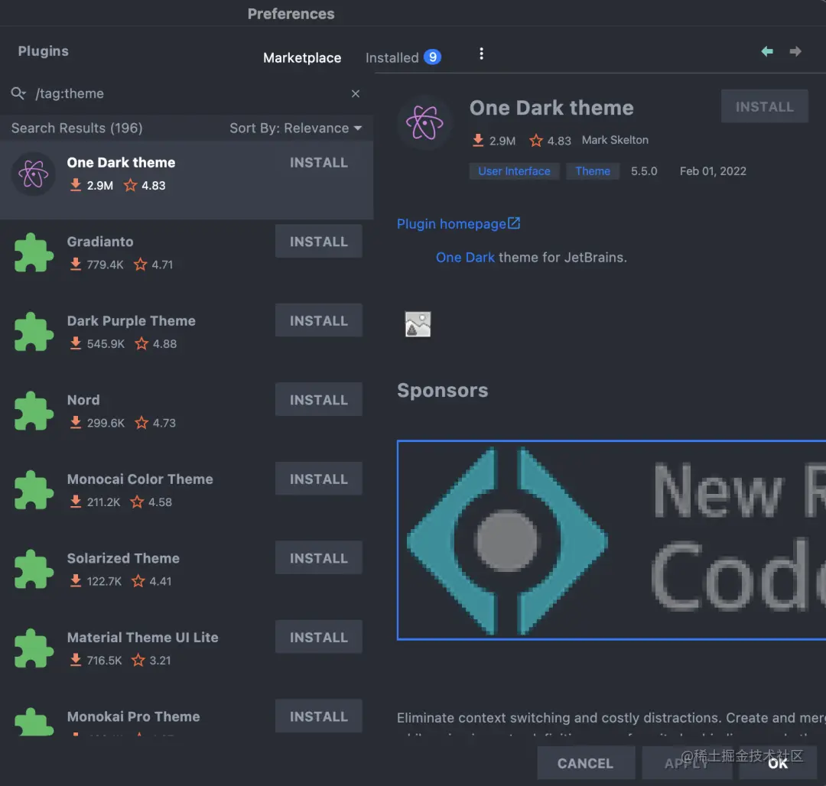Install the Solarized Theme plugin
826x786 pixels.
[319, 558]
